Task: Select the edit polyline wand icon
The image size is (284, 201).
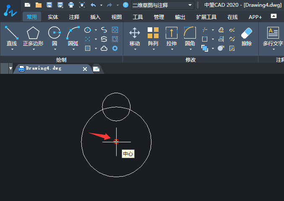Action: (x=232, y=30)
